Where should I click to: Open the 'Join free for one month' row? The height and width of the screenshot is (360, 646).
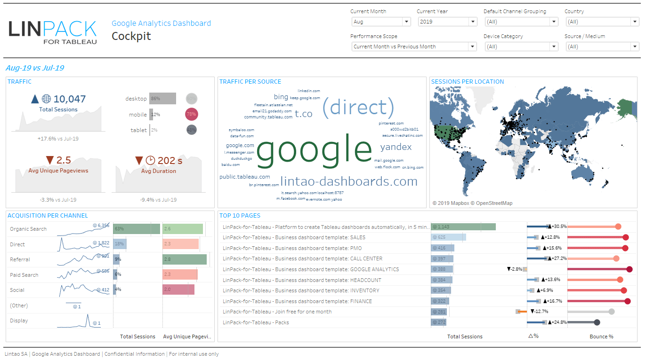point(277,312)
